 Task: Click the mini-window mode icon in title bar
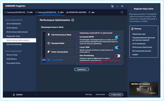[x=112, y=6]
